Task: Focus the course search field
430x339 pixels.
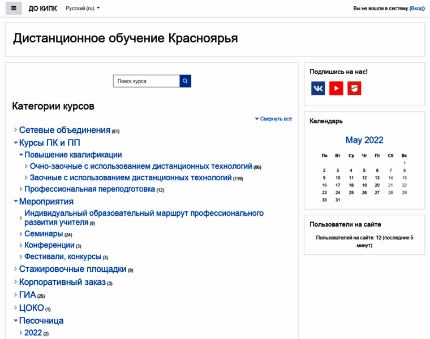Action: (x=147, y=81)
